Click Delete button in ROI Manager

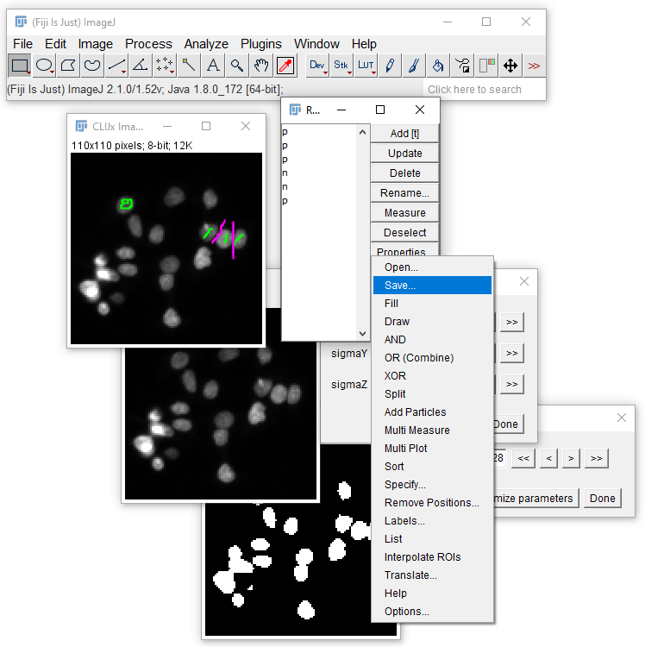pyautogui.click(x=404, y=173)
